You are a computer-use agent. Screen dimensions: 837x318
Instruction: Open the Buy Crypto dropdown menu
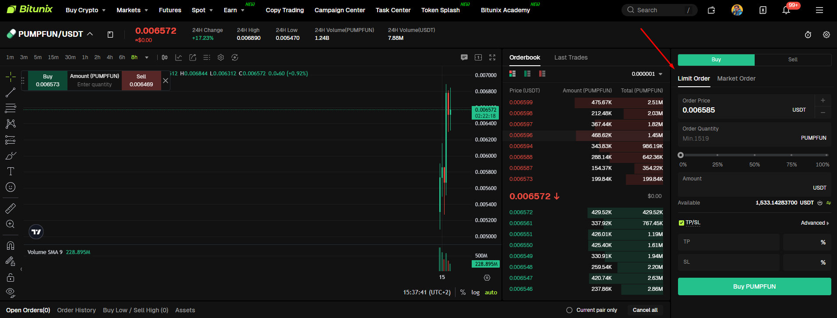point(85,10)
